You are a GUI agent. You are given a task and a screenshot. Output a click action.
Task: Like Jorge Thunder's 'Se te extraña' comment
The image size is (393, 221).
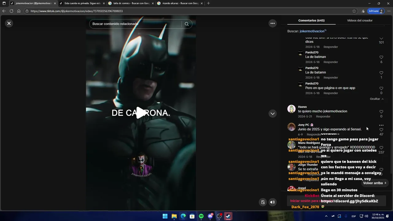click(x=381, y=169)
